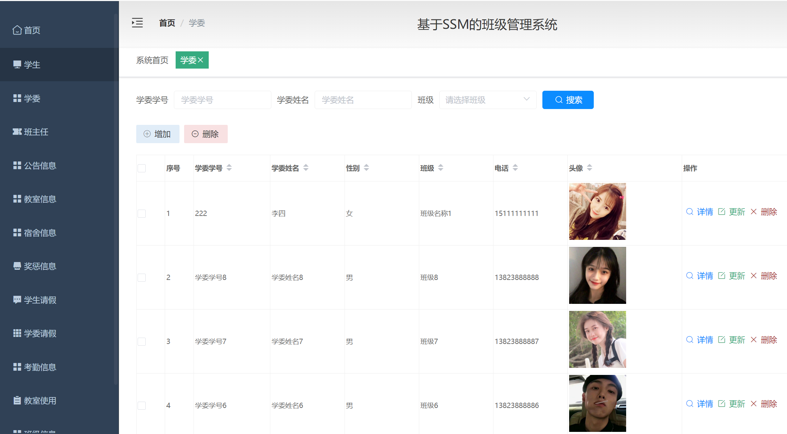
Task: Check the select-all checkbox in the table header
Action: pos(142,168)
